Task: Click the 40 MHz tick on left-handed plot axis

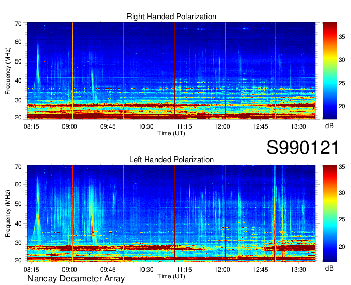Action: coord(18,224)
